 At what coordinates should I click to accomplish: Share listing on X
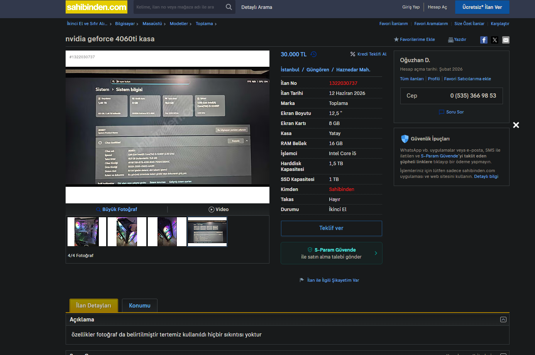[495, 40]
